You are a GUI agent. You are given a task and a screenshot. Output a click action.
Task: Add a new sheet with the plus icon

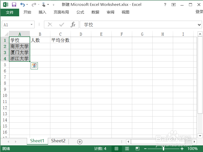coord(80,142)
